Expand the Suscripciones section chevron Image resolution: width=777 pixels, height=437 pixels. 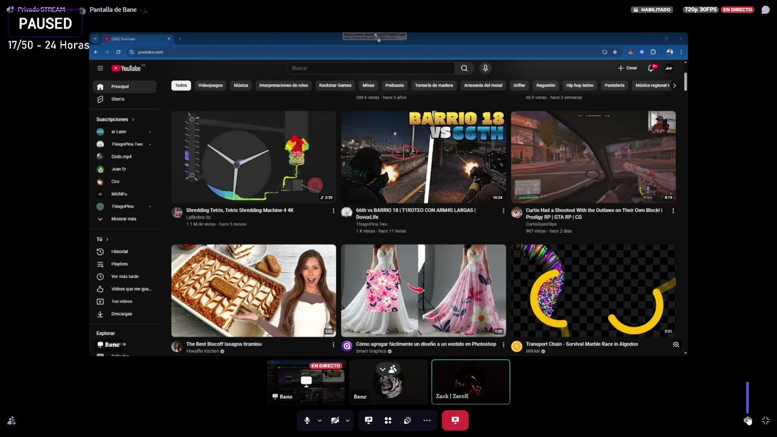[x=133, y=120]
